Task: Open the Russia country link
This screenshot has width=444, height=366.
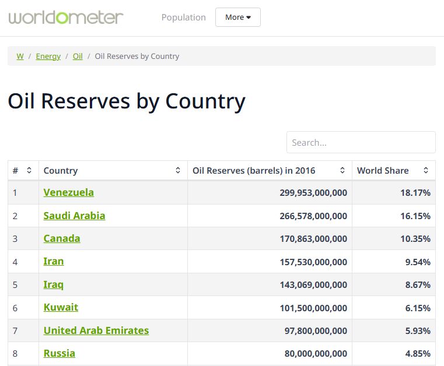Action: click(59, 353)
